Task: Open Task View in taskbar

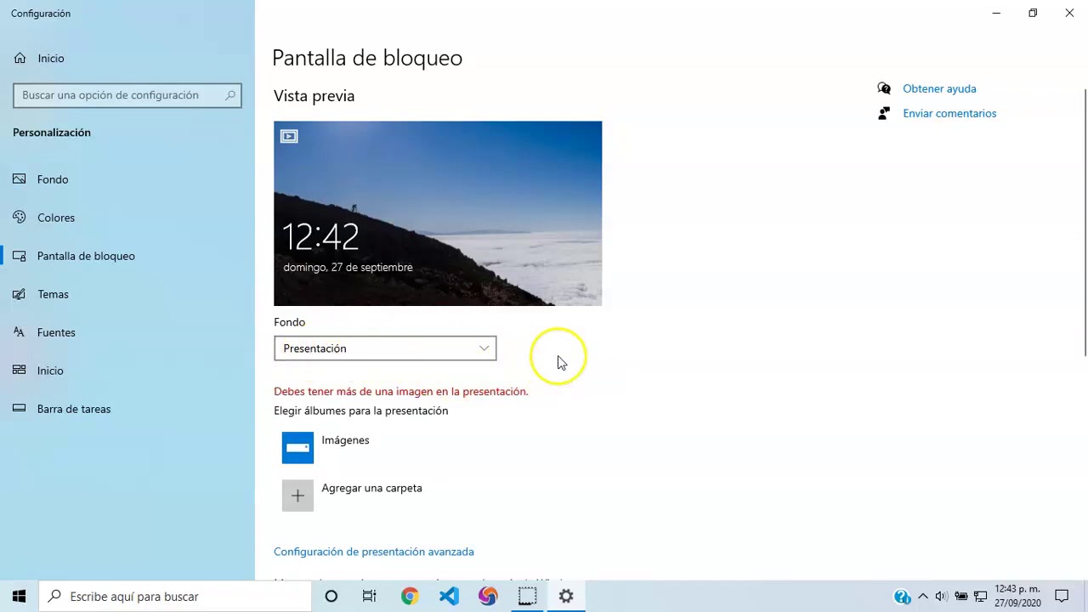Action: coord(370,597)
